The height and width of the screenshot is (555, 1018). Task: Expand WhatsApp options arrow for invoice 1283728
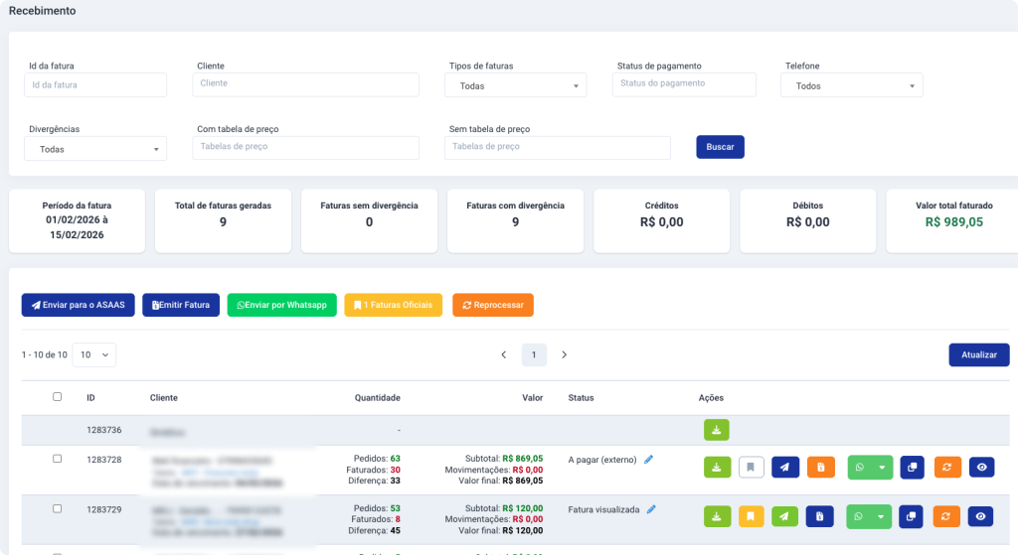880,467
